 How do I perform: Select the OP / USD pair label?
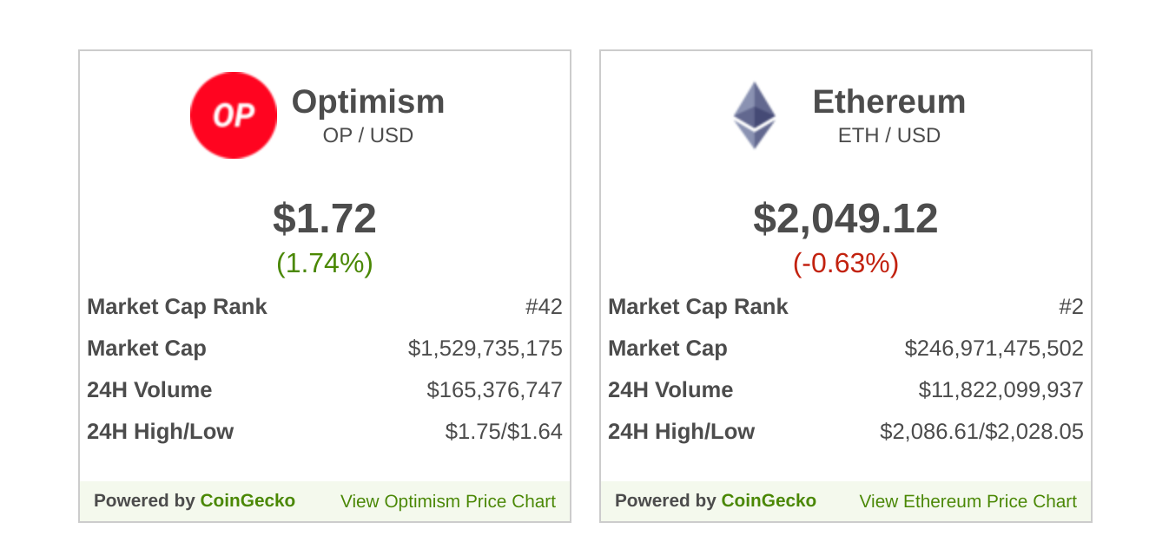pyautogui.click(x=367, y=135)
